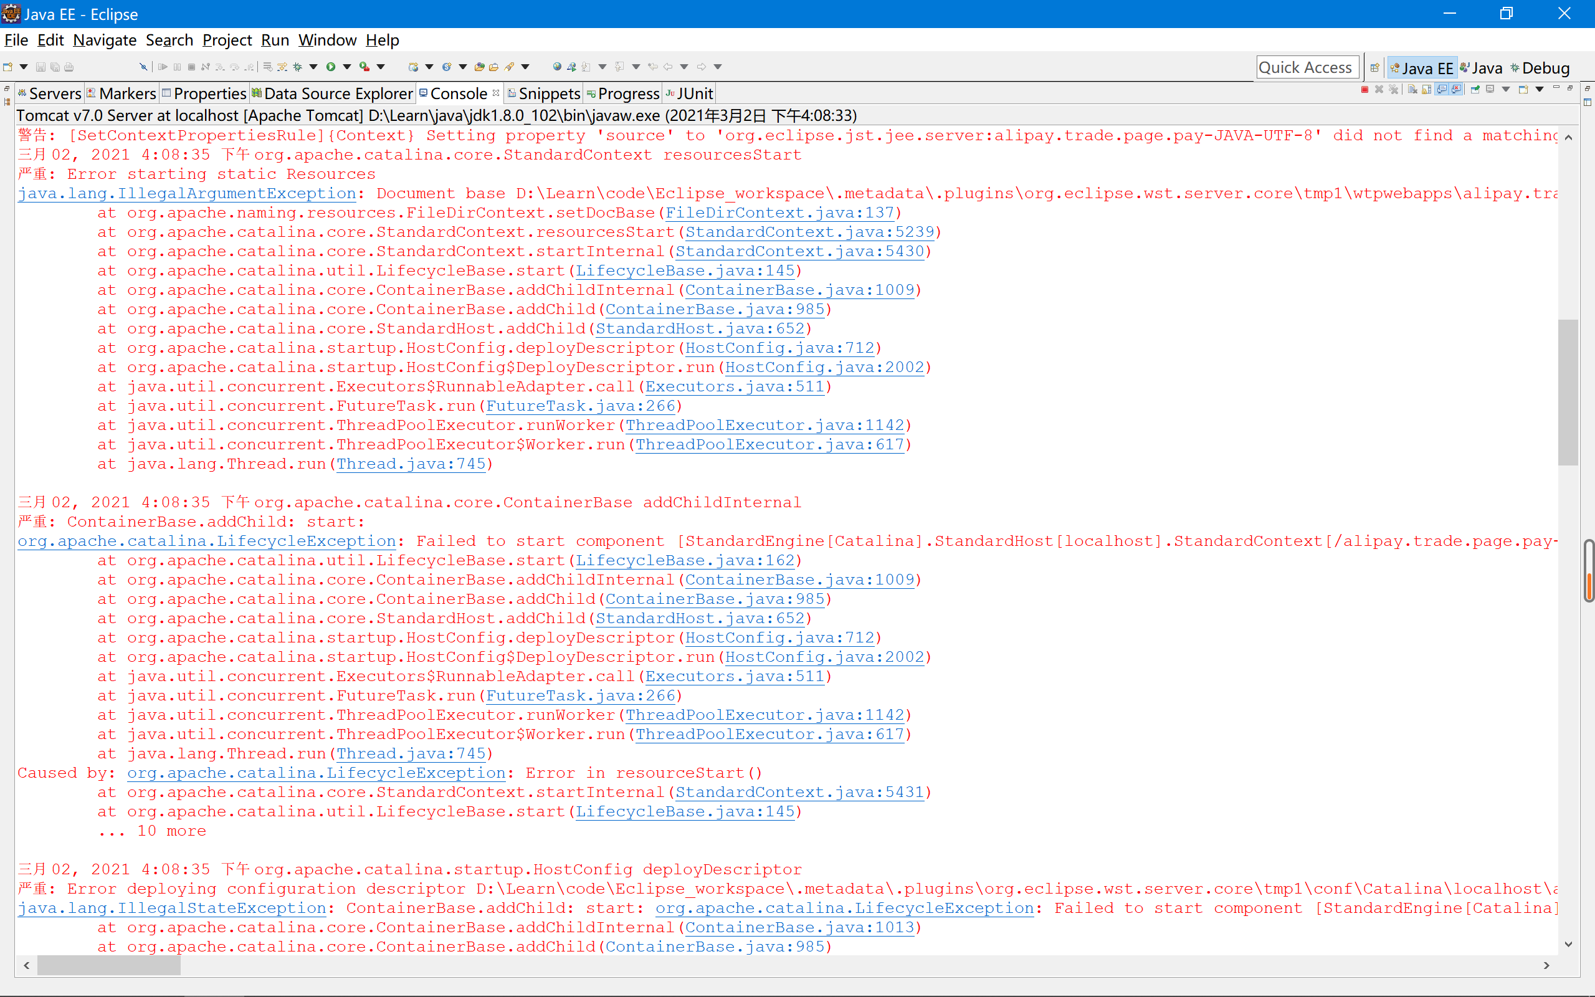Click the Clear Console icon
The height and width of the screenshot is (997, 1595).
click(x=1412, y=90)
